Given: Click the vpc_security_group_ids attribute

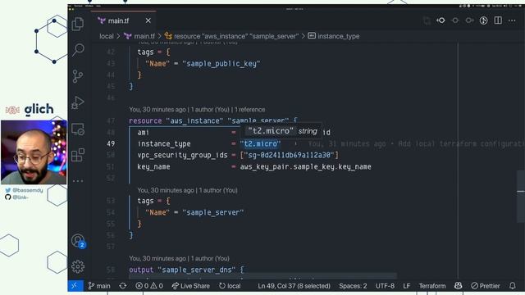Looking at the screenshot, I should click(x=182, y=155).
